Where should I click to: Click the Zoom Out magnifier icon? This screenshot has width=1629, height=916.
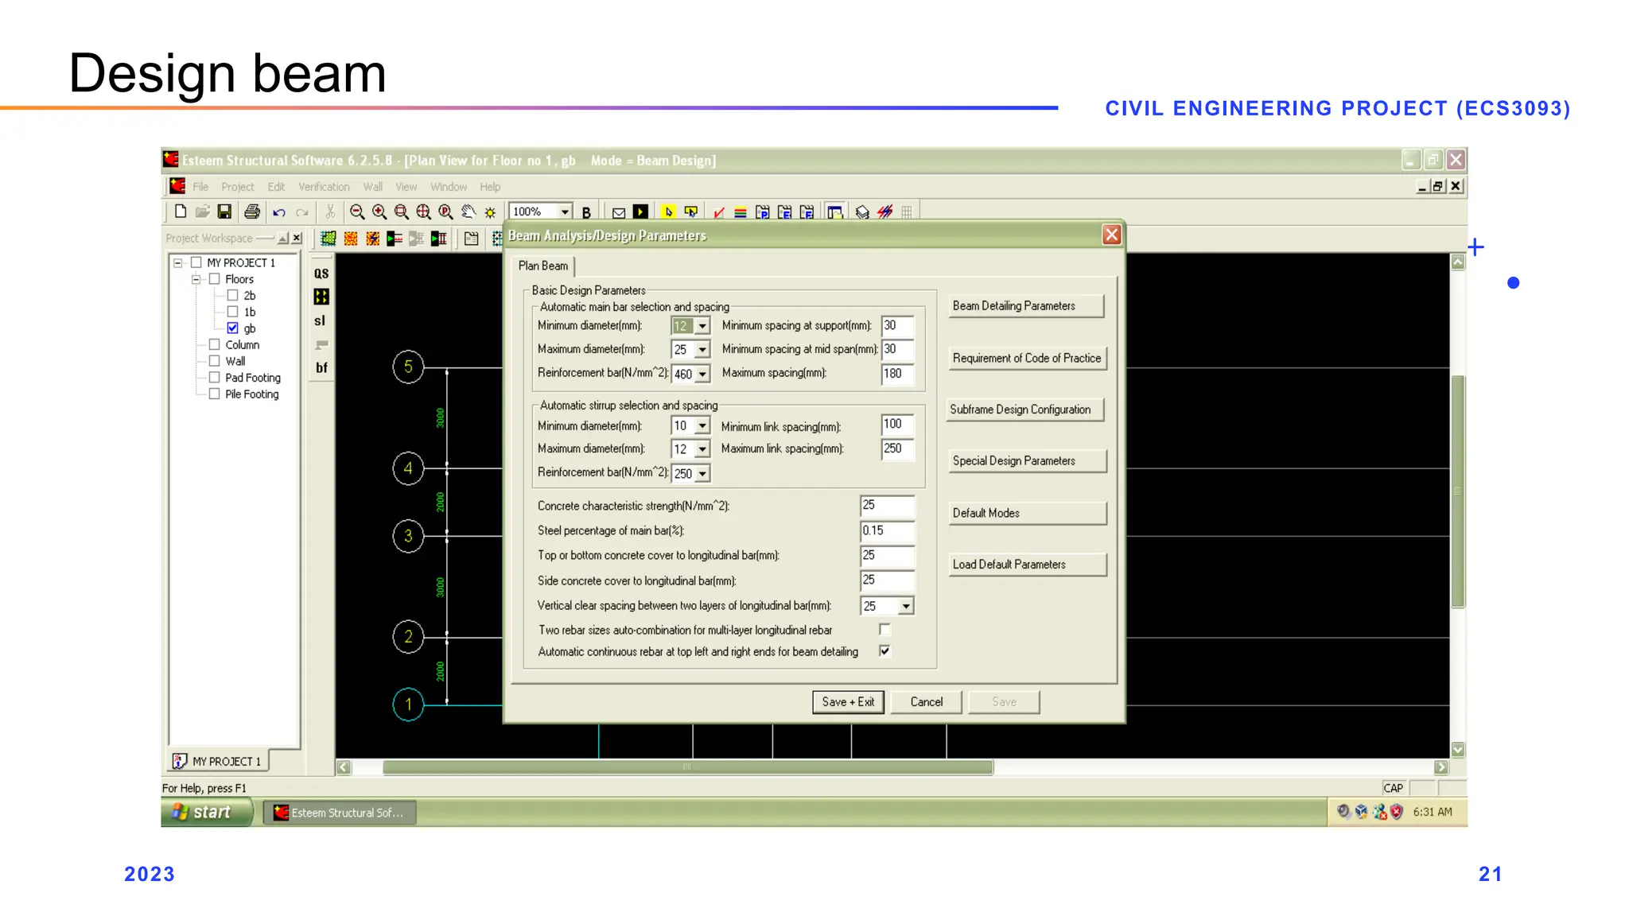click(357, 212)
